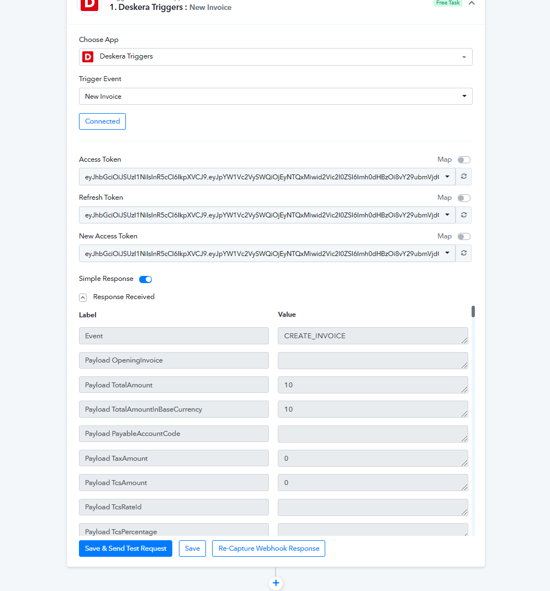Open the Access Token dropdown arrow
Image resolution: width=550 pixels, height=591 pixels.
pyautogui.click(x=447, y=177)
